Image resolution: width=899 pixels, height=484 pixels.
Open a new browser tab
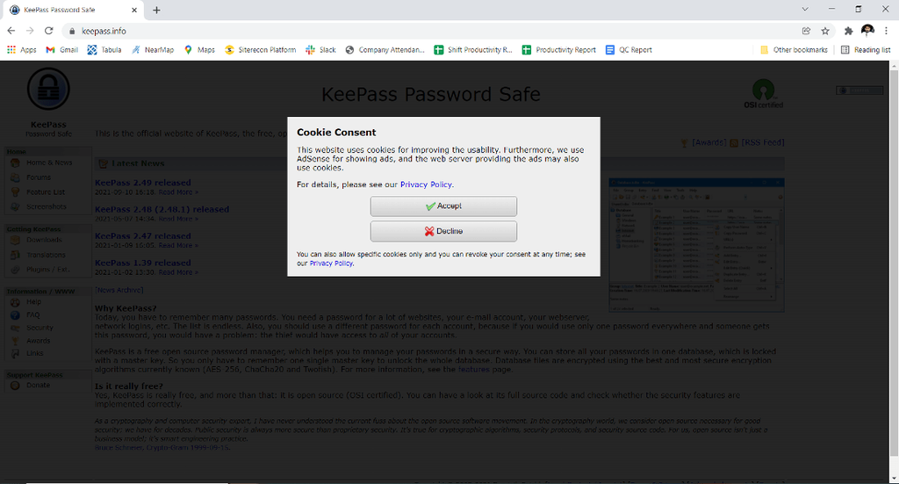[x=156, y=10]
